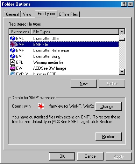Click the scroll down arrow of file list
Image resolution: width=135 pixels, height=164 pixels.
122,71
